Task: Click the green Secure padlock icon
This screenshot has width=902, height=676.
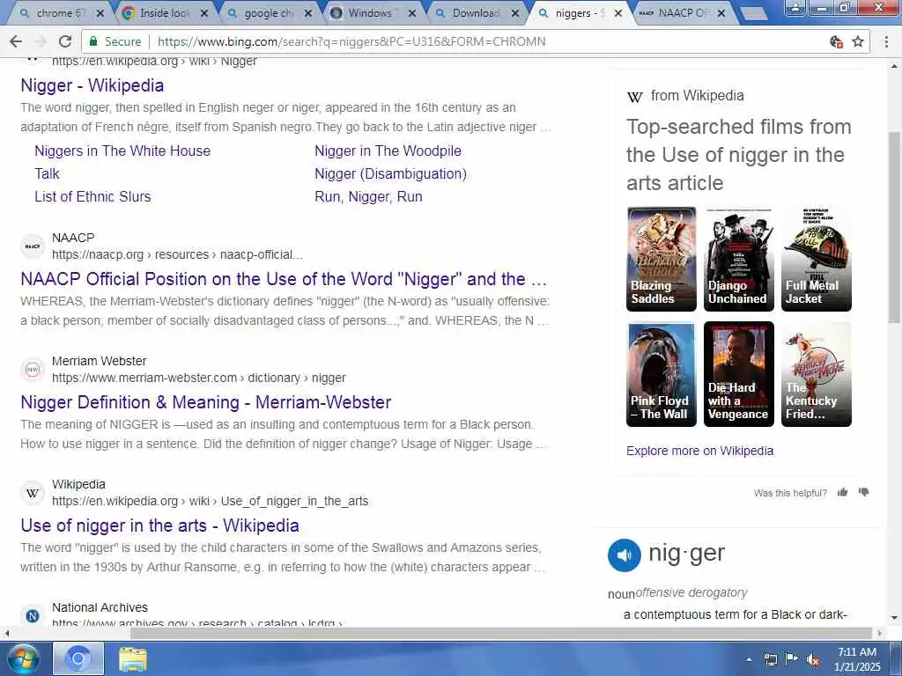Action: (x=92, y=41)
